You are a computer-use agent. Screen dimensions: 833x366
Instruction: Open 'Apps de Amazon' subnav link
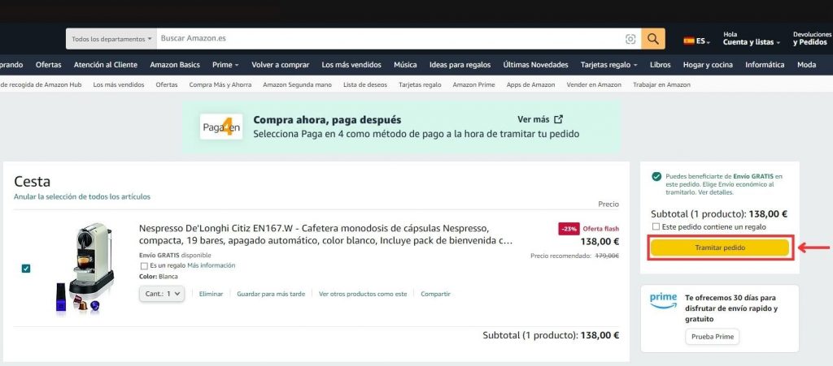point(530,84)
